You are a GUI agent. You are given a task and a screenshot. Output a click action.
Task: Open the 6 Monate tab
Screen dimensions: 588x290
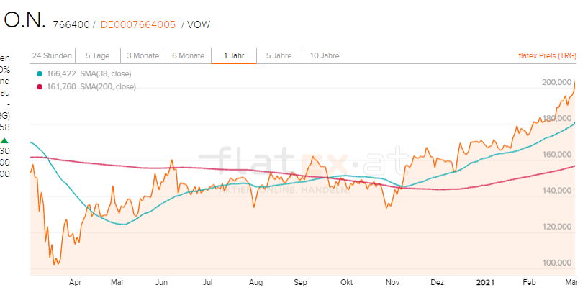click(188, 55)
